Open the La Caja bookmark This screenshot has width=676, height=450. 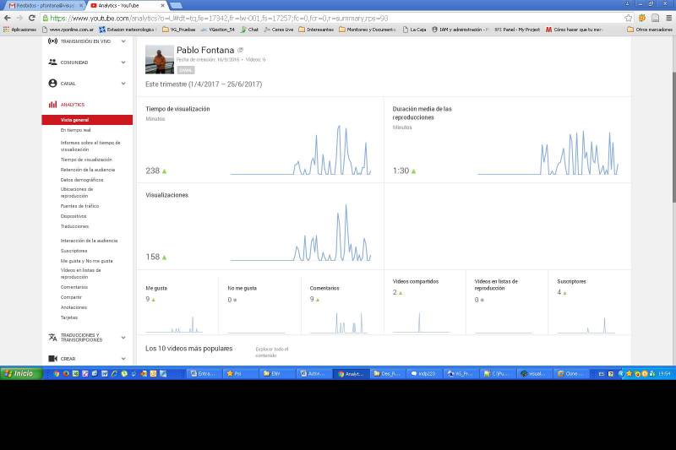pyautogui.click(x=414, y=30)
